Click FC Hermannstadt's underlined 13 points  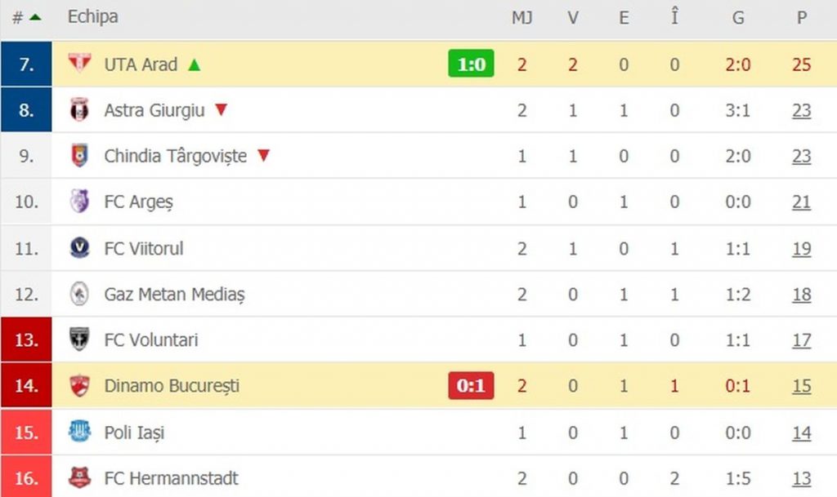point(801,478)
